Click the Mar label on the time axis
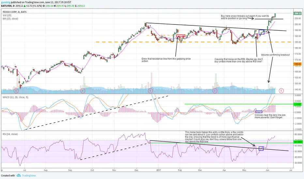Viewport: 304px width, 179px height. click(200, 170)
